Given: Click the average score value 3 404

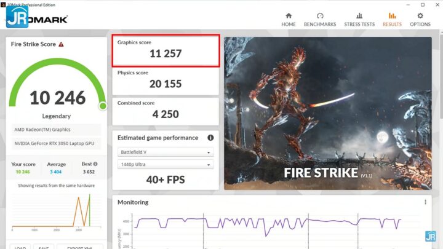Looking at the screenshot, I should pyautogui.click(x=56, y=173).
